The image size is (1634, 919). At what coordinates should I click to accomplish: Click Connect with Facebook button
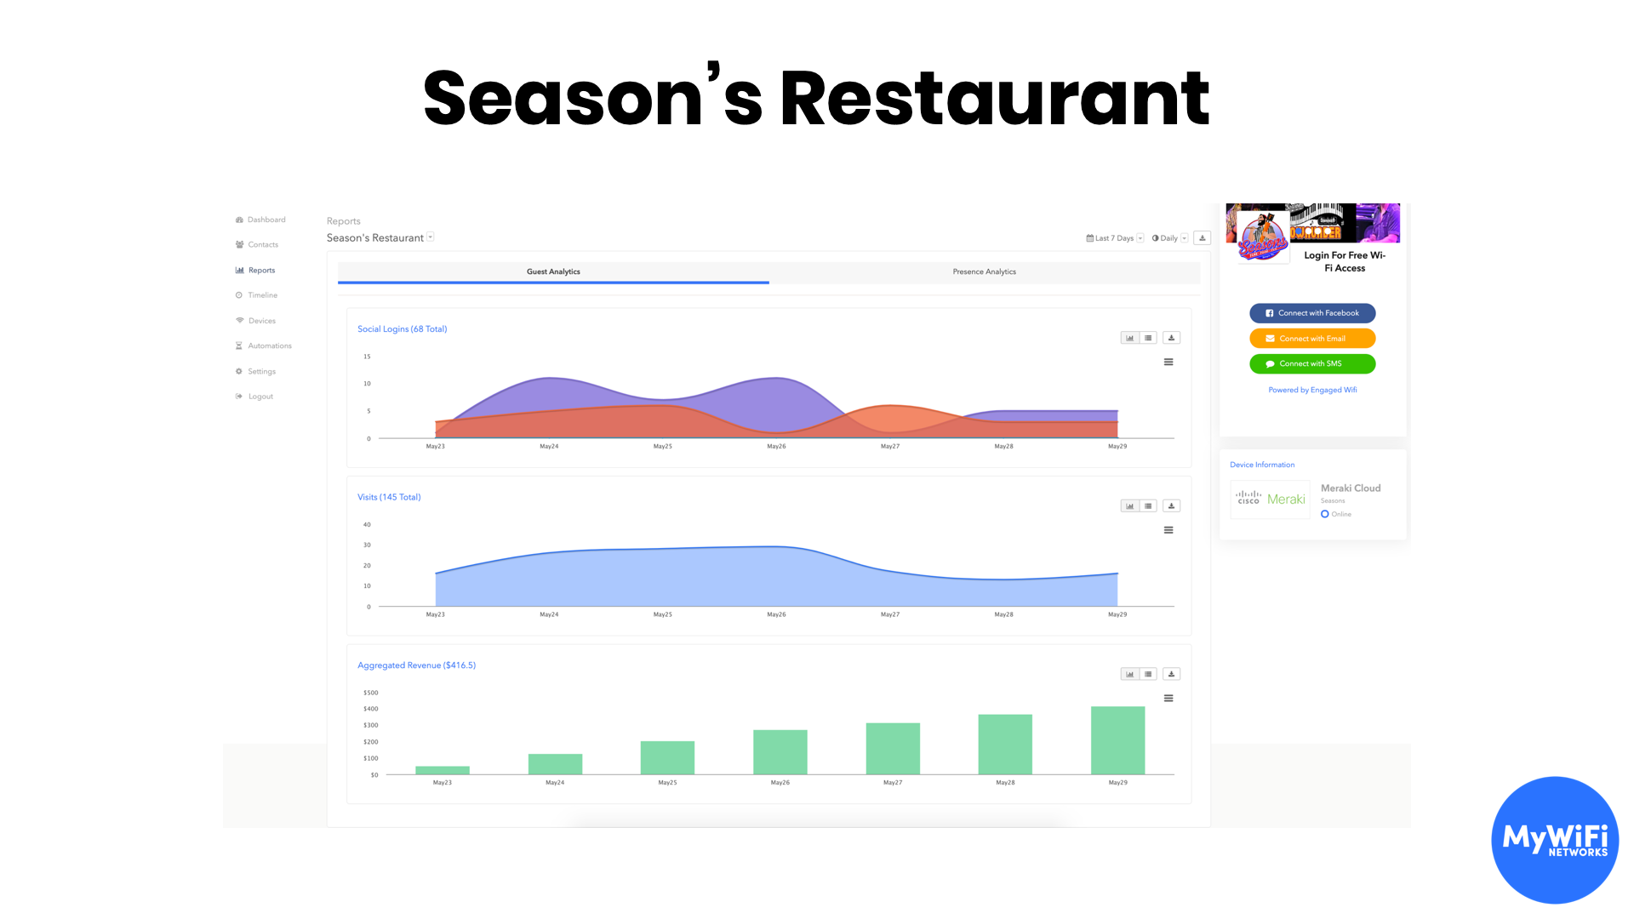pos(1312,313)
